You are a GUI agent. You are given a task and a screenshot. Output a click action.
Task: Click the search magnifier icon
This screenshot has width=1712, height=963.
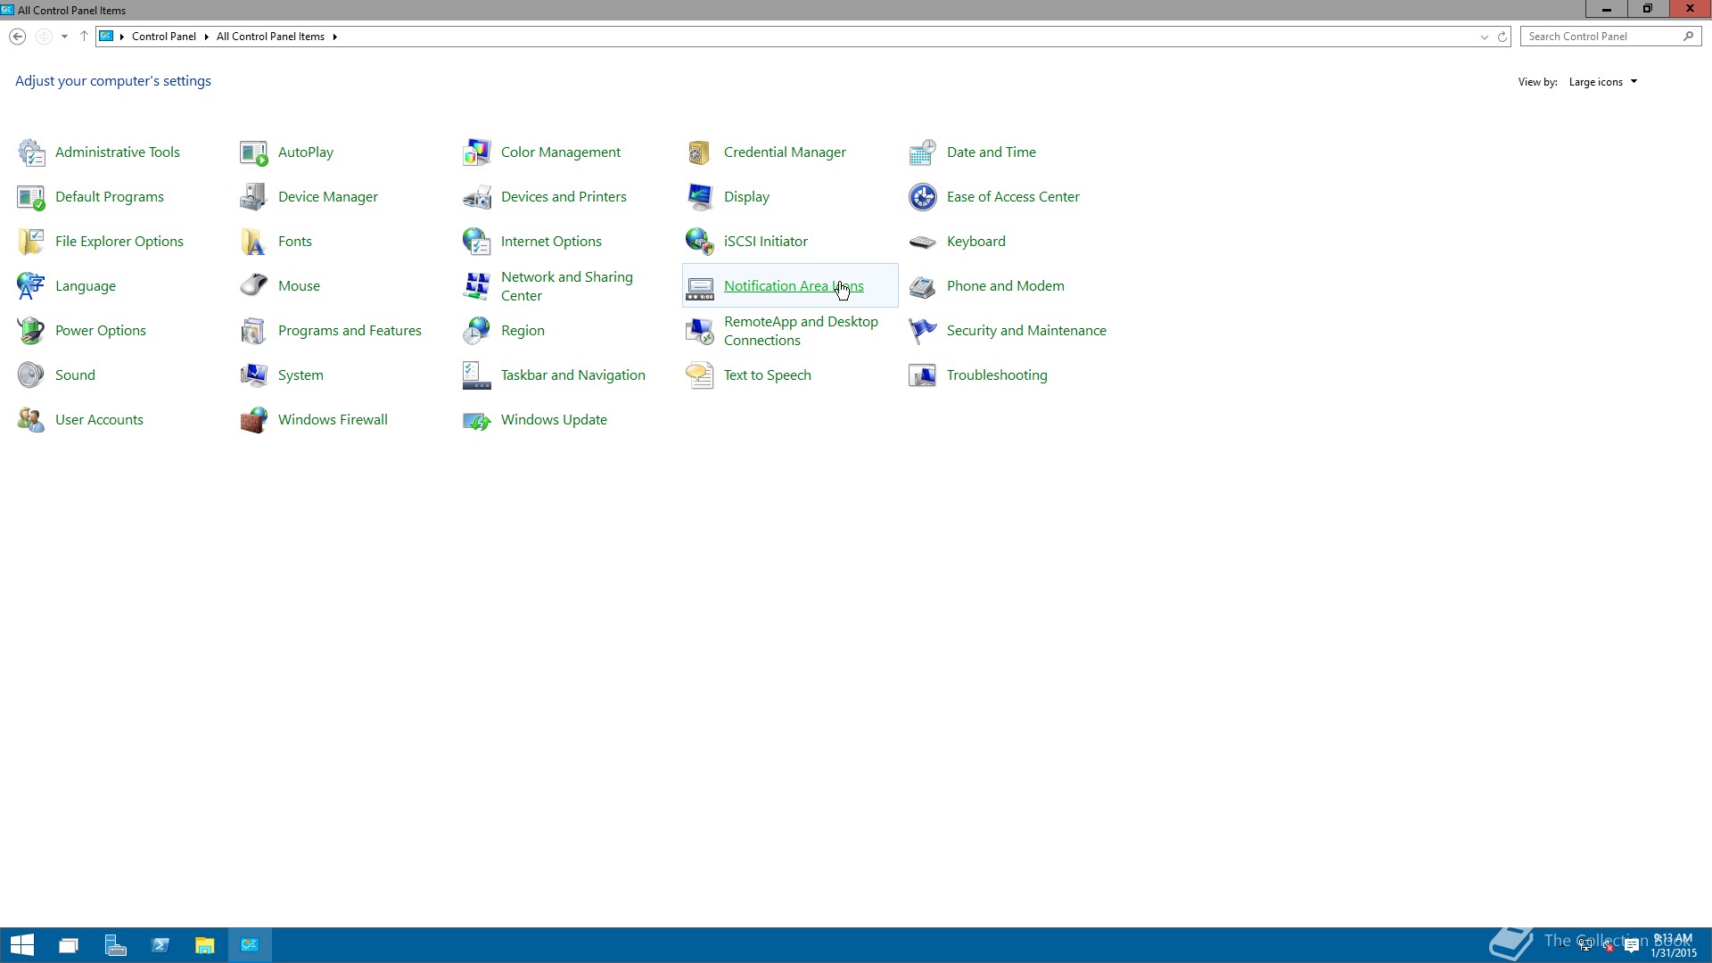(1688, 37)
